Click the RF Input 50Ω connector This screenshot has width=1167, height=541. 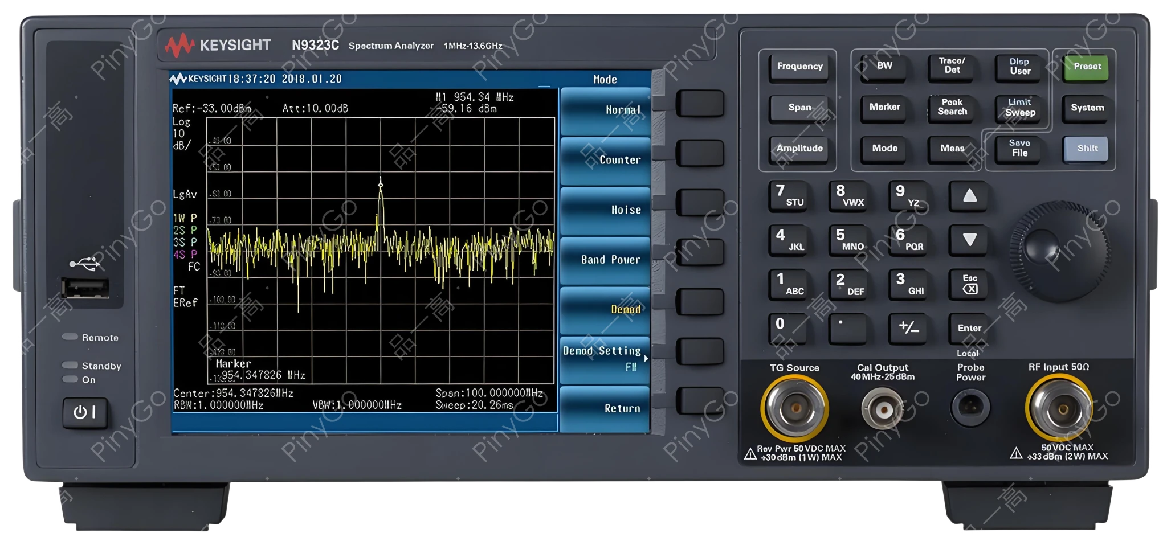1060,409
